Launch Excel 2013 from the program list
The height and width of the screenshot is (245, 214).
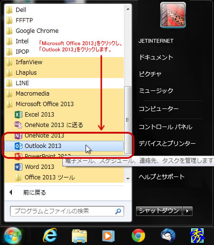click(x=64, y=115)
